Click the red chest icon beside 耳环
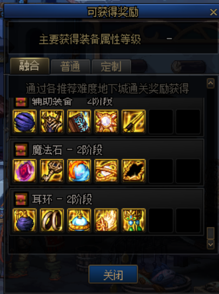Image resolution: width=219 pixels, height=294 pixels. [x=21, y=199]
